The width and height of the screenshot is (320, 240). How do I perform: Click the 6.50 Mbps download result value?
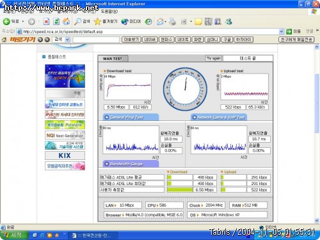(116, 107)
